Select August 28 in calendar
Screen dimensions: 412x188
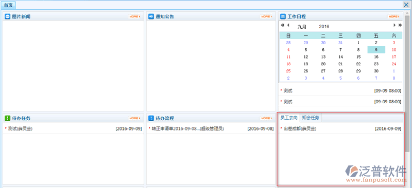coord(288,43)
